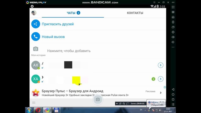Toggle MEmu fullscreen mode icon
This screenshot has height=113, width=201.
click(173, 7)
